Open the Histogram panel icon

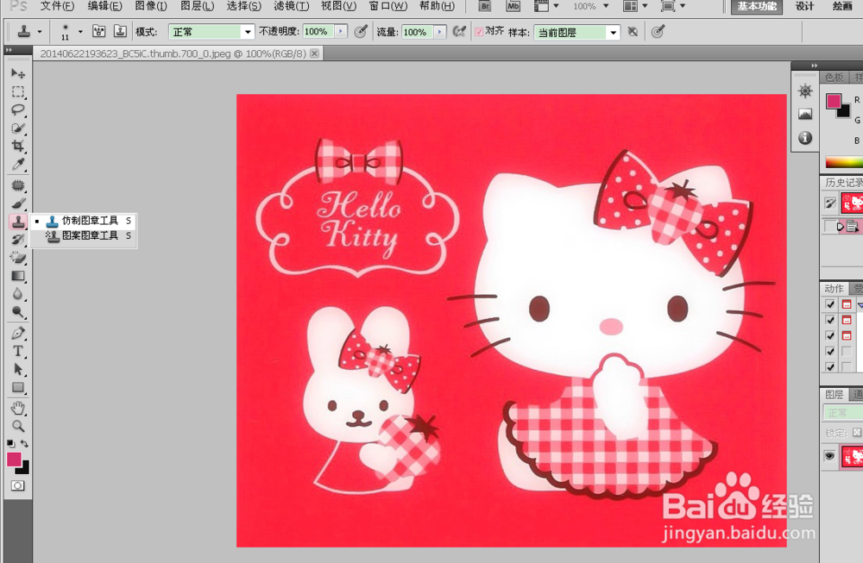(x=805, y=115)
